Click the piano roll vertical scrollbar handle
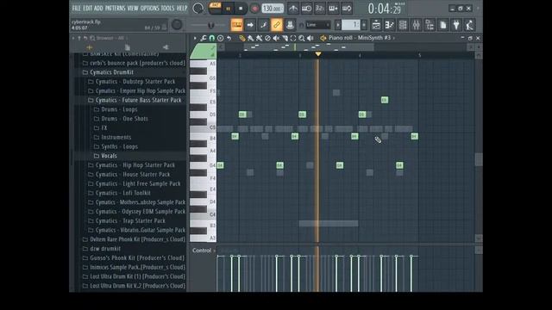The height and width of the screenshot is (310, 552). coord(479,159)
